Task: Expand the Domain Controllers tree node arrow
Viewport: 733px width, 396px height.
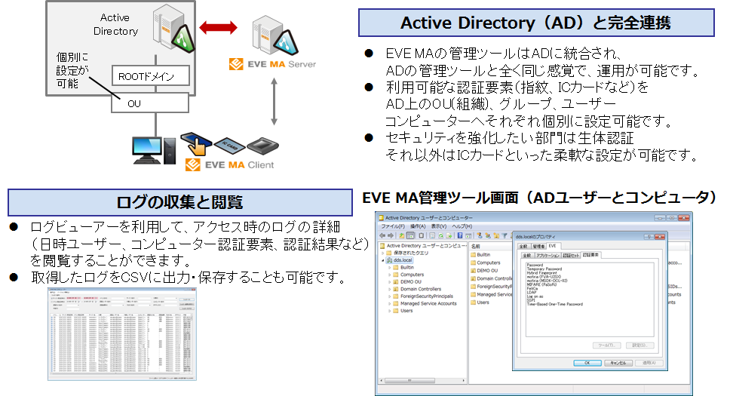Action: (389, 289)
